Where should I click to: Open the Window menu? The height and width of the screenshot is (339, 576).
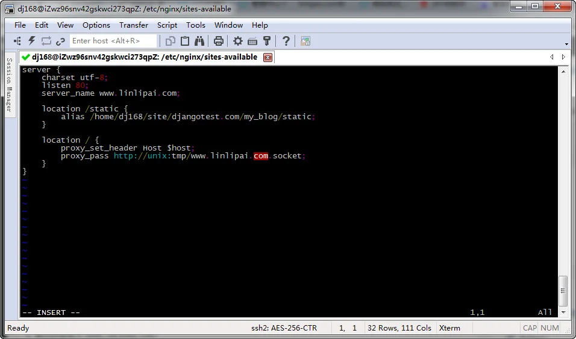(x=228, y=25)
